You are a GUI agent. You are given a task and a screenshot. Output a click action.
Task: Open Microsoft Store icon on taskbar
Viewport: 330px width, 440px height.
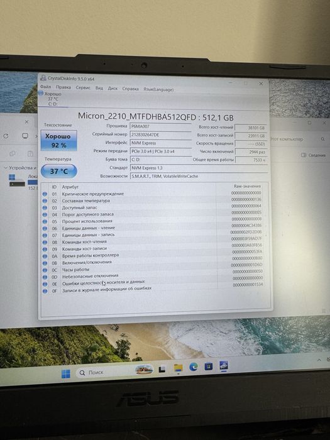[x=209, y=366]
